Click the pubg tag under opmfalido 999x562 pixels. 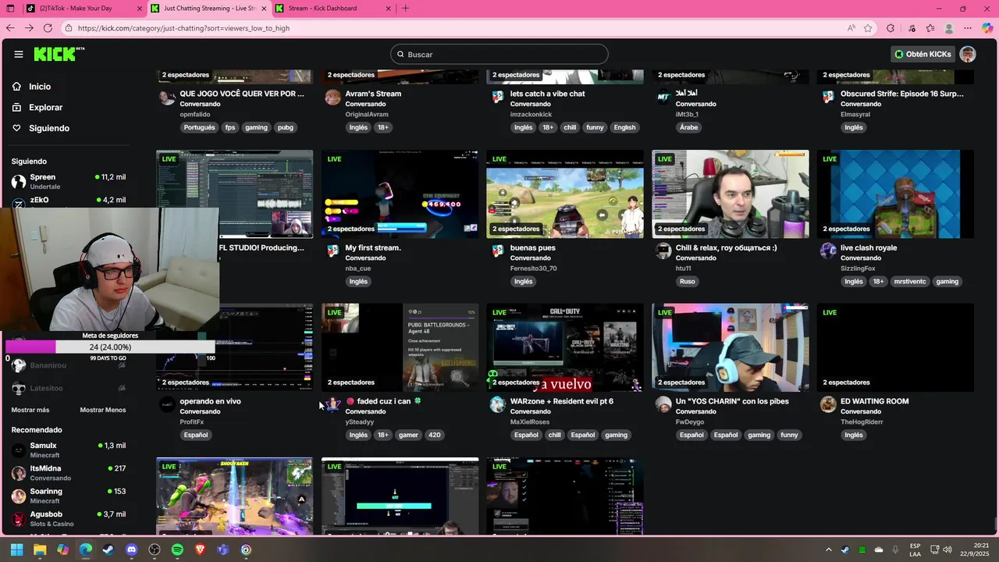286,127
